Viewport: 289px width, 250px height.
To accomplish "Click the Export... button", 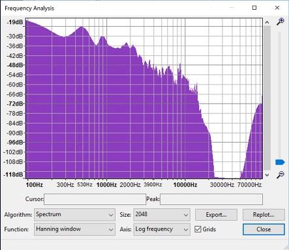I will (216, 215).
